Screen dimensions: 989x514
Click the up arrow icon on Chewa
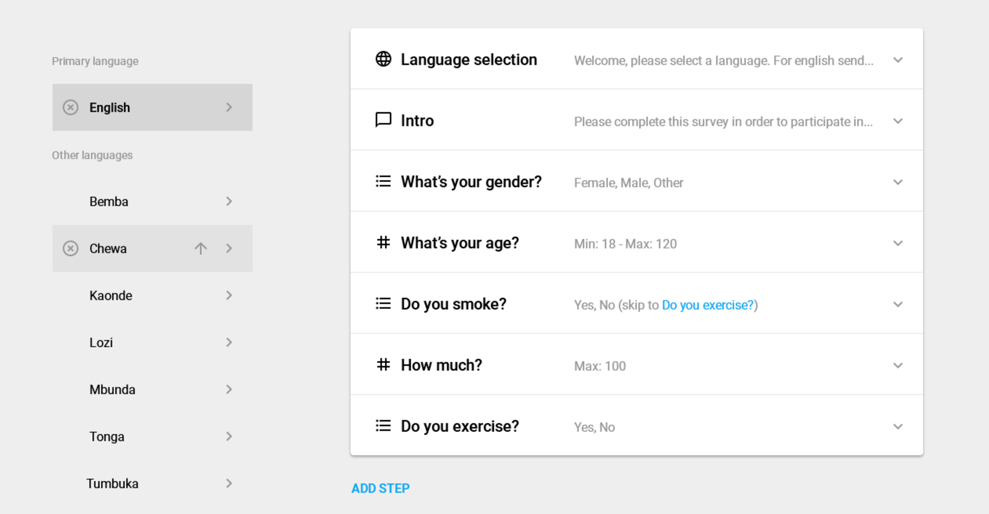click(200, 248)
